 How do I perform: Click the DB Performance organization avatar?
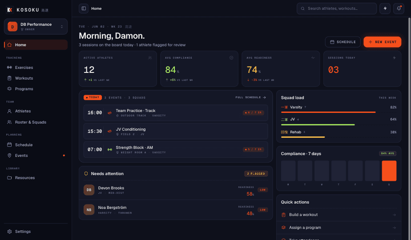pyautogui.click(x=12, y=27)
